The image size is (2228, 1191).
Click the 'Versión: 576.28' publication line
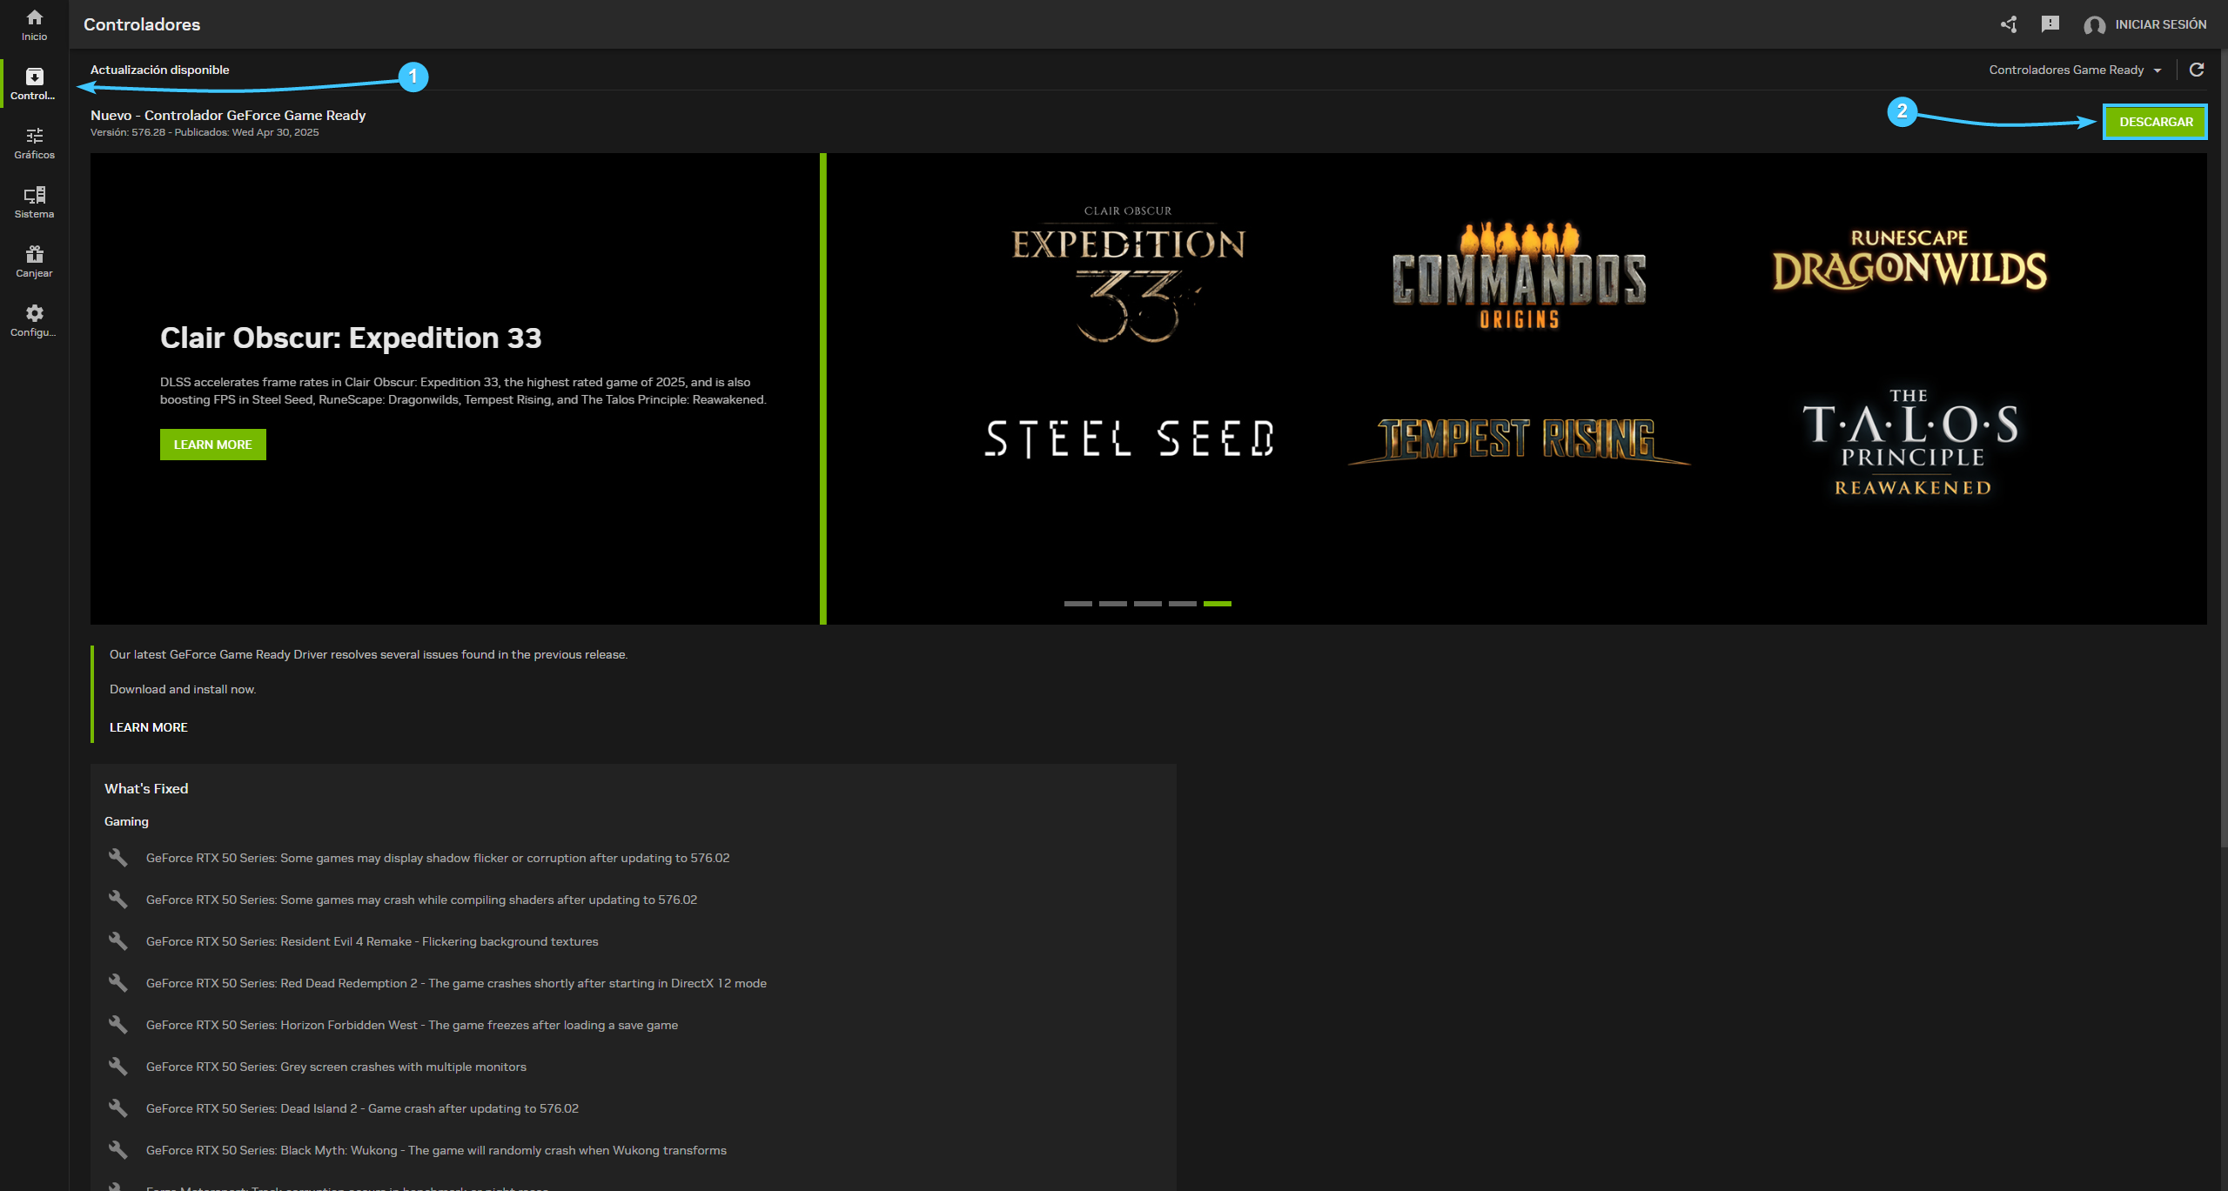coord(205,132)
